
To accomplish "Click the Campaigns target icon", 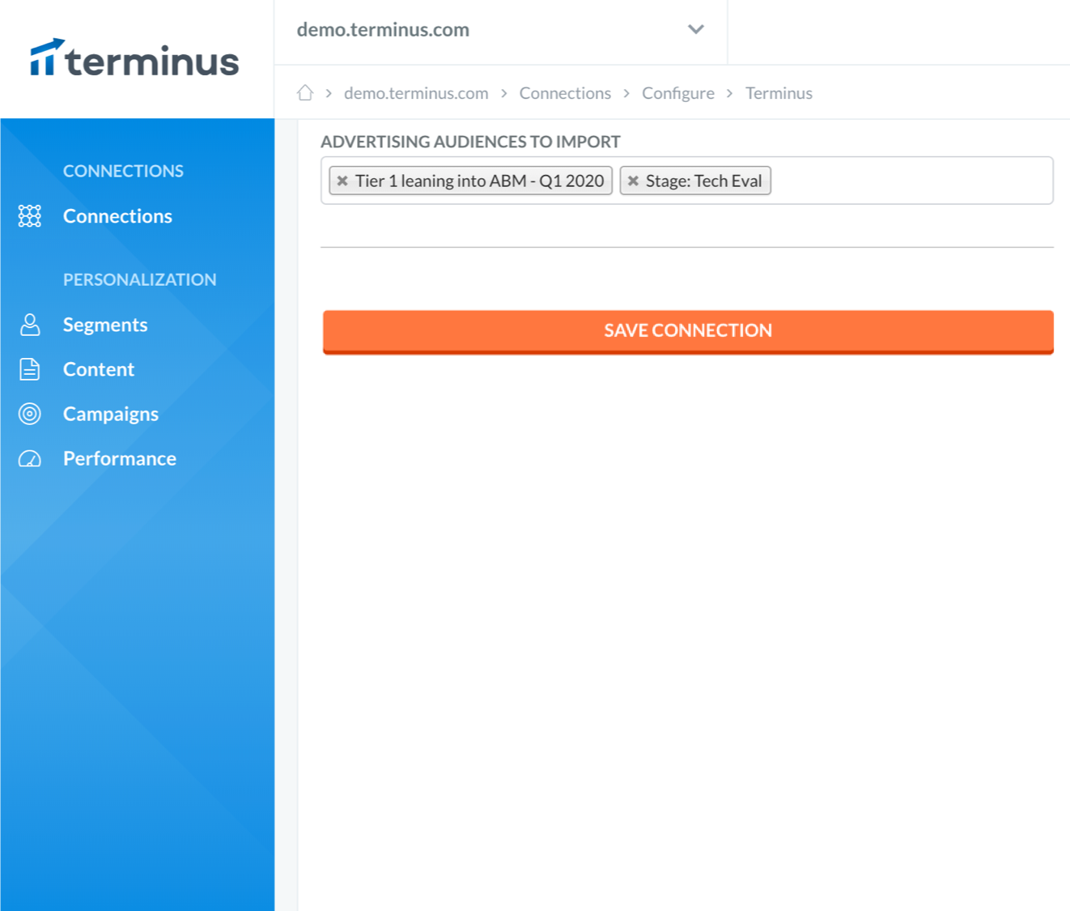I will [30, 414].
